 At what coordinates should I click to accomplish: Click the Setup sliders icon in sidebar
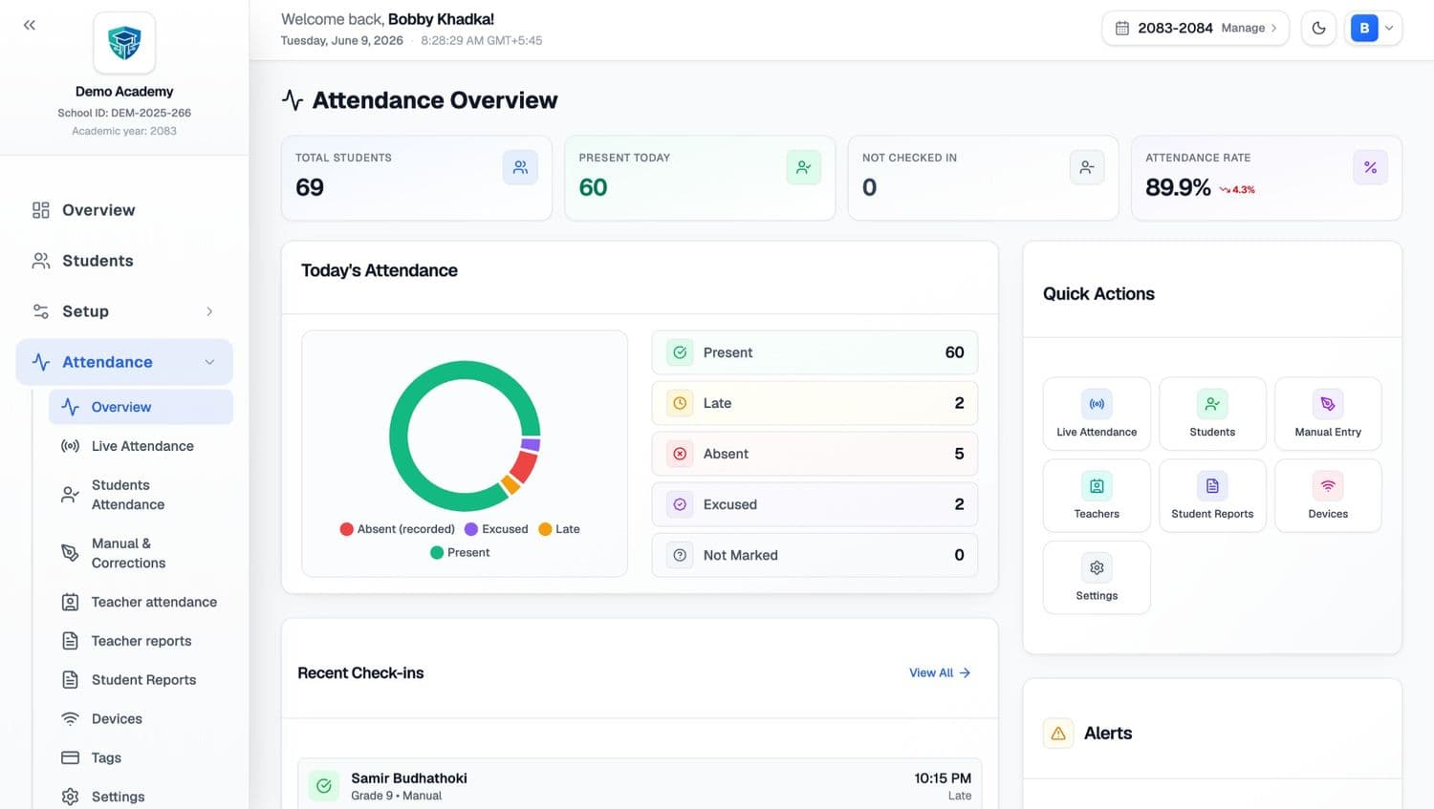41,311
